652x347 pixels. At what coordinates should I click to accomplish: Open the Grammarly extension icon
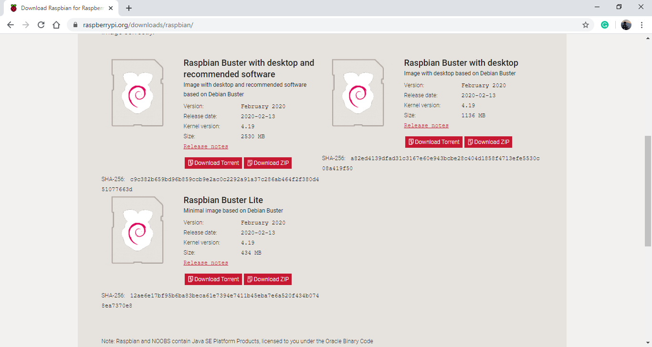[605, 25]
